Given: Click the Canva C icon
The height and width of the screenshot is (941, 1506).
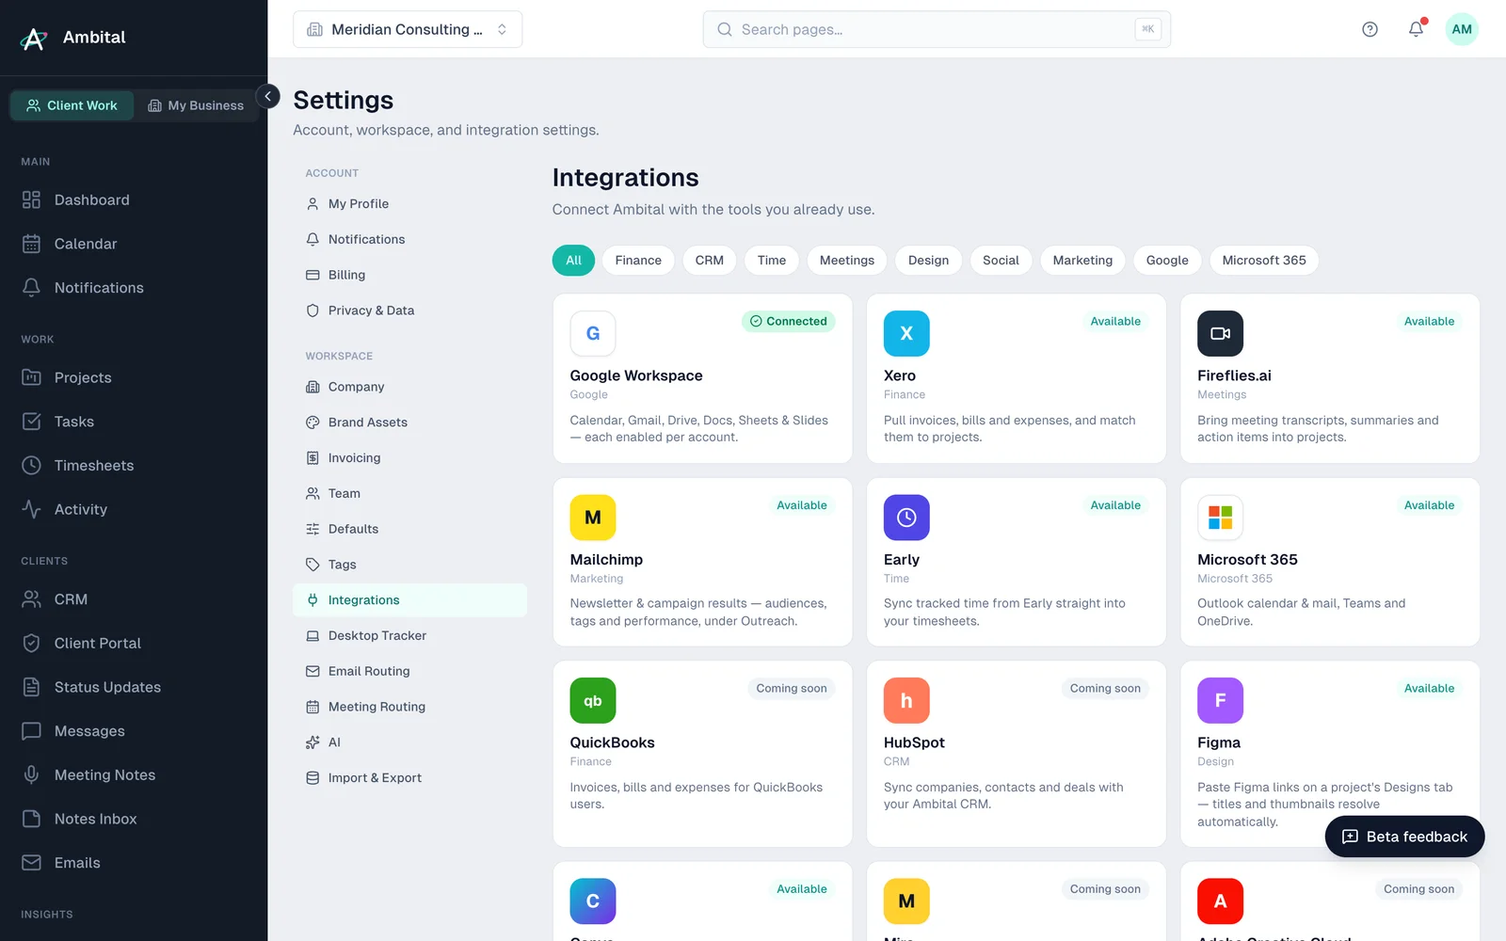Looking at the screenshot, I should click(593, 901).
